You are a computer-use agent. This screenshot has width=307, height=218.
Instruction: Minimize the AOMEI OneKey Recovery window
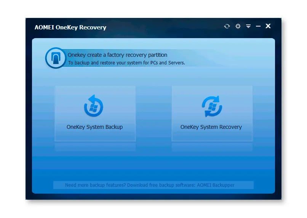258,26
